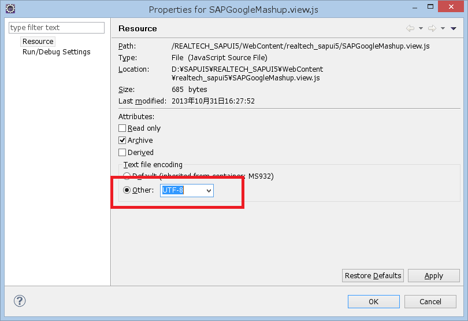Open the back history dropdown arrow
This screenshot has height=321, width=468.
tap(421, 28)
